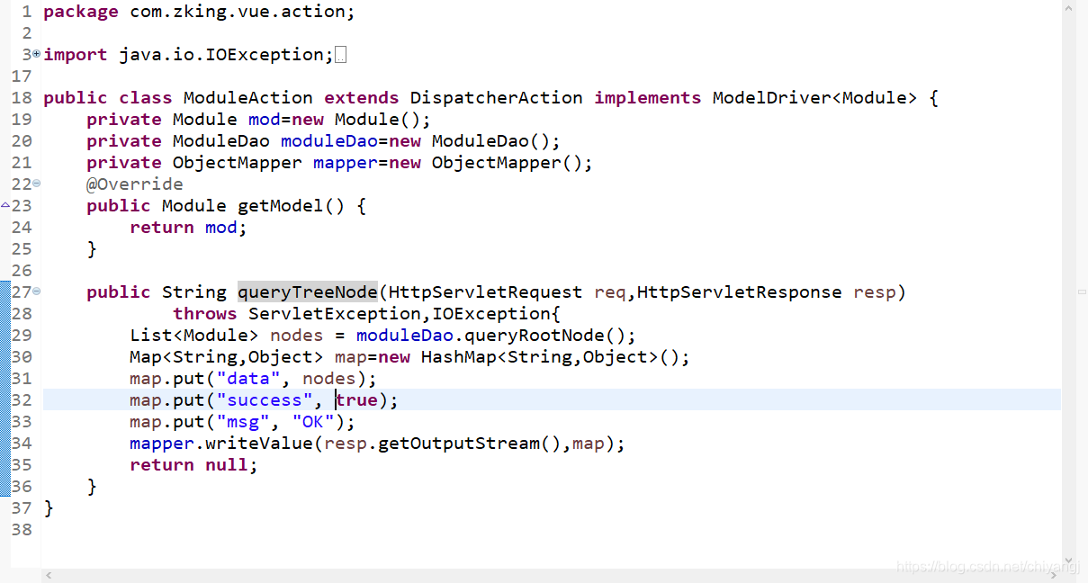The image size is (1088, 583).
Task: Click the "success" string literal
Action: [265, 400]
